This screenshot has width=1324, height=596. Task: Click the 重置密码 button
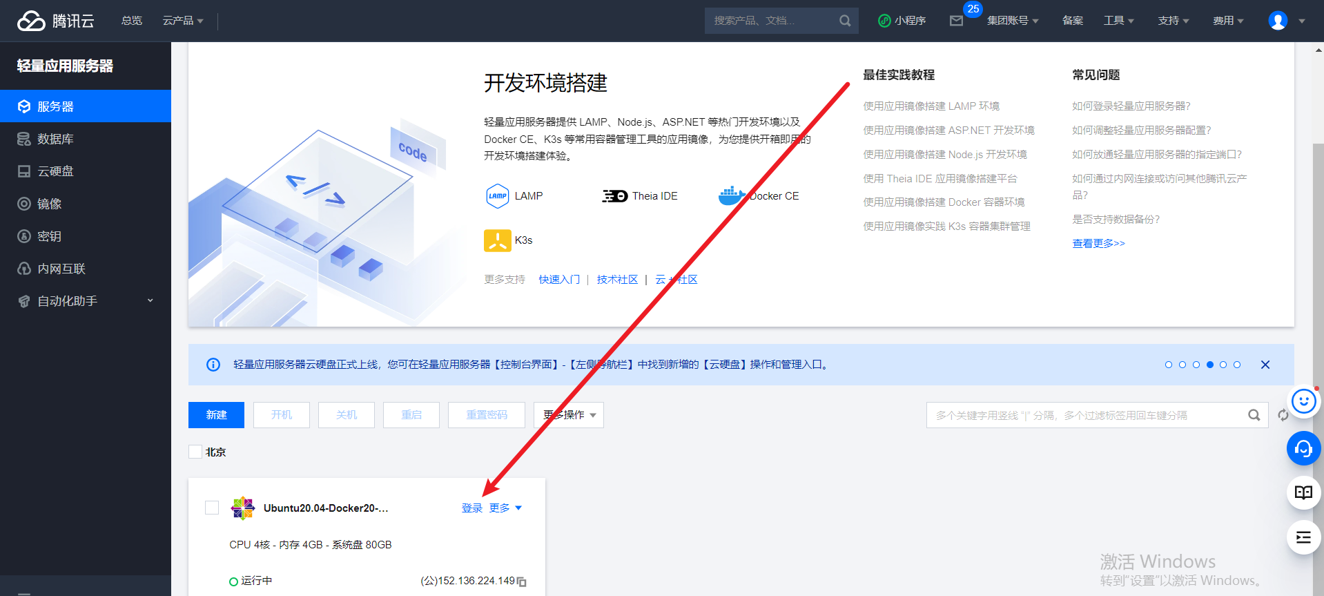[x=487, y=415]
